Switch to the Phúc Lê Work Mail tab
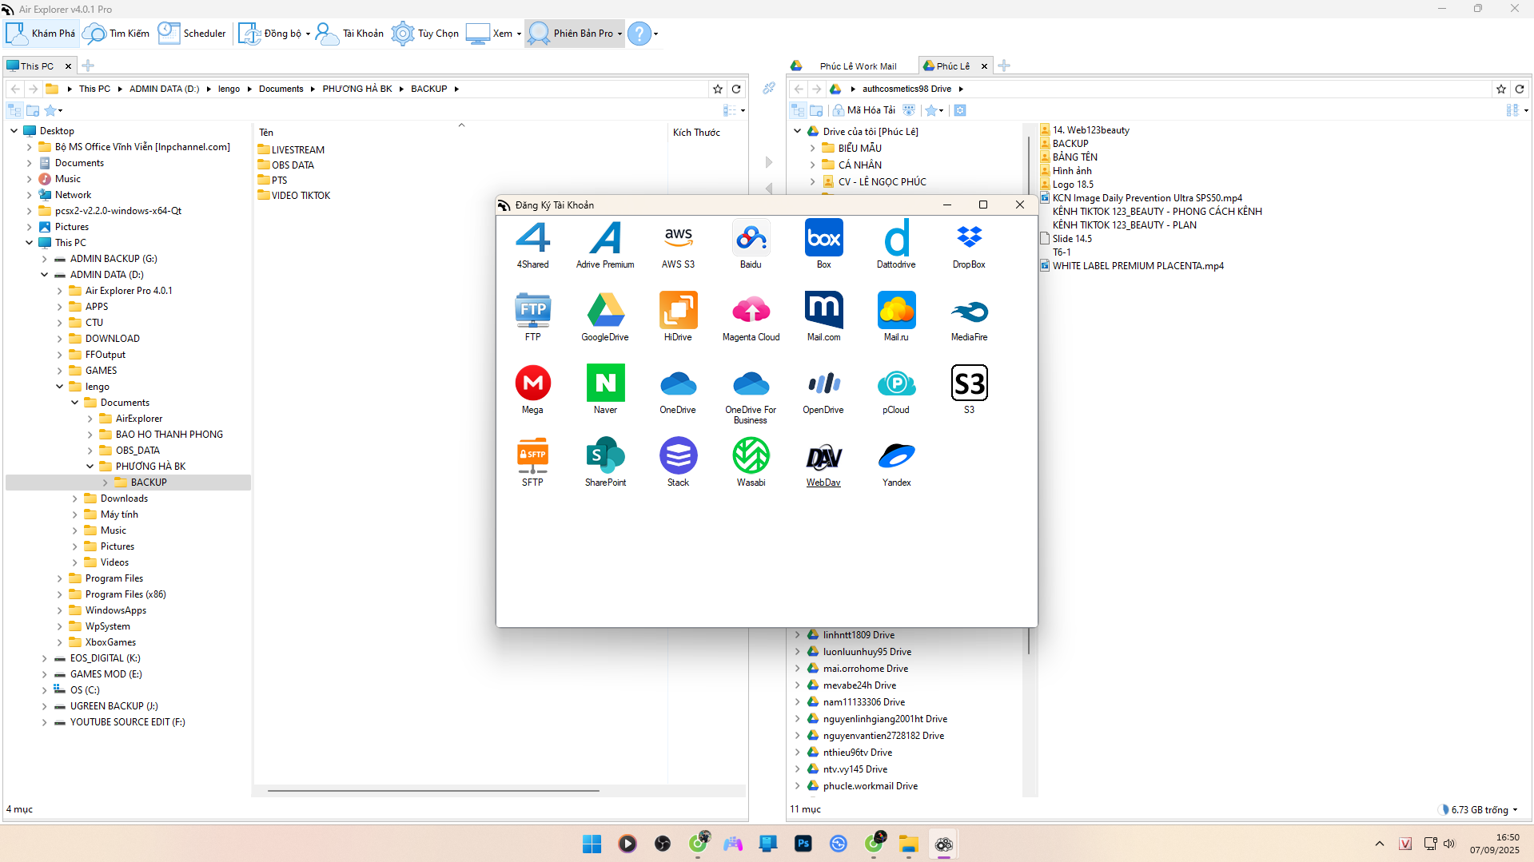The height and width of the screenshot is (862, 1534). coord(857,66)
